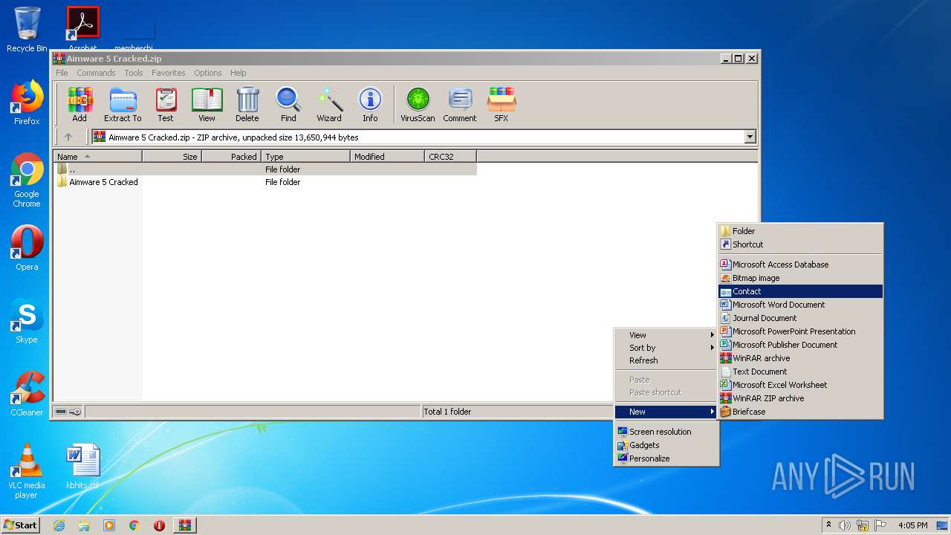Viewport: 951px width, 535px height.
Task: Create a new WinRAR archive
Action: (x=800, y=358)
